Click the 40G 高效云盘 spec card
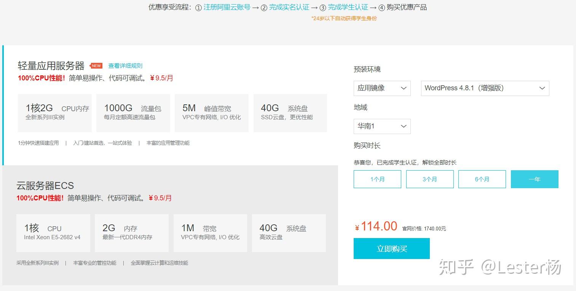 (x=289, y=233)
